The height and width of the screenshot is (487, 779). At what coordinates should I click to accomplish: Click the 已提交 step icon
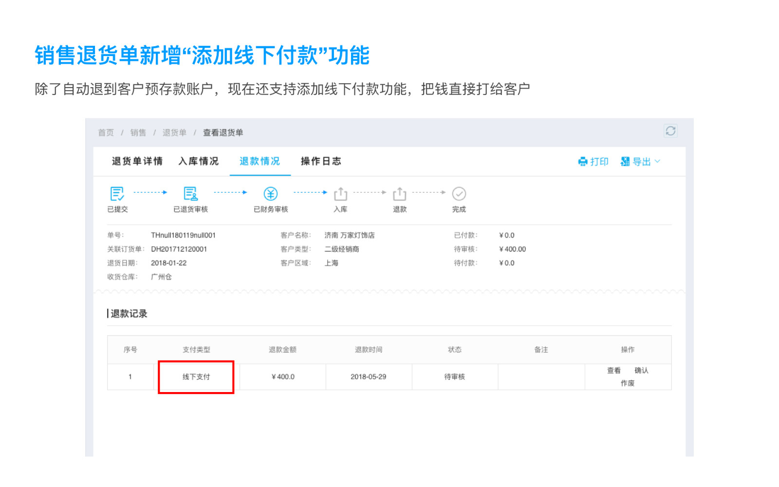pos(117,194)
